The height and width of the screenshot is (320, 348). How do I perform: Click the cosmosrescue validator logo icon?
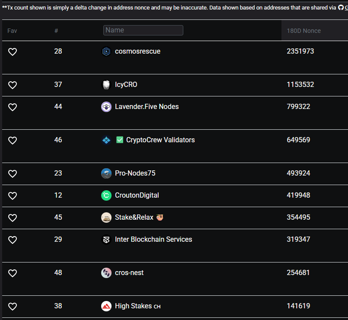[x=106, y=51]
